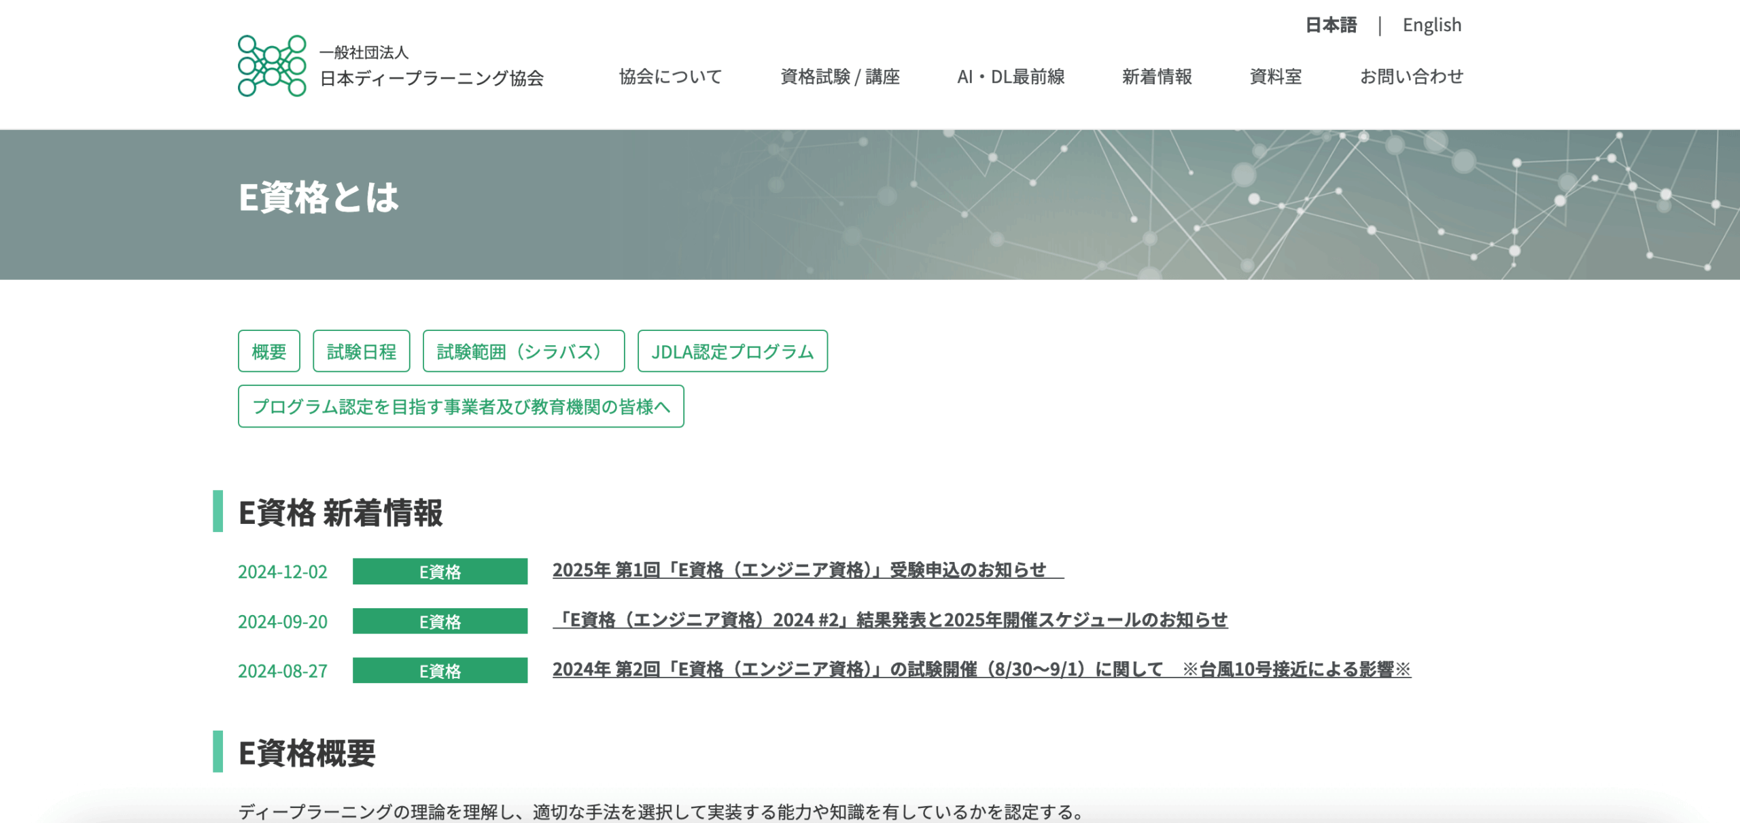Open E資格 2024 #2 結果発表 news link
The image size is (1740, 823).
click(x=890, y=620)
